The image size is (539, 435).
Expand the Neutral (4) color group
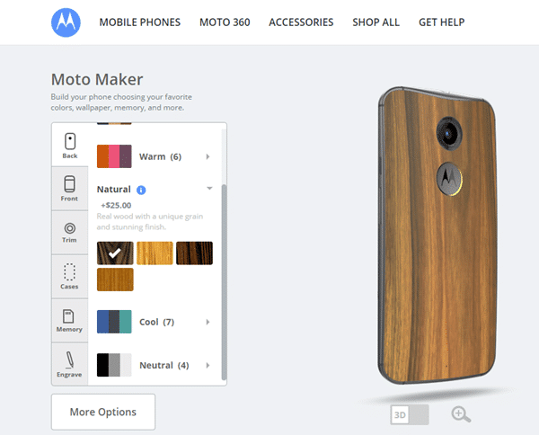coord(155,365)
